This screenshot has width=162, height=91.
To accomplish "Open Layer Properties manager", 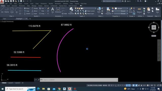I will (71, 11).
